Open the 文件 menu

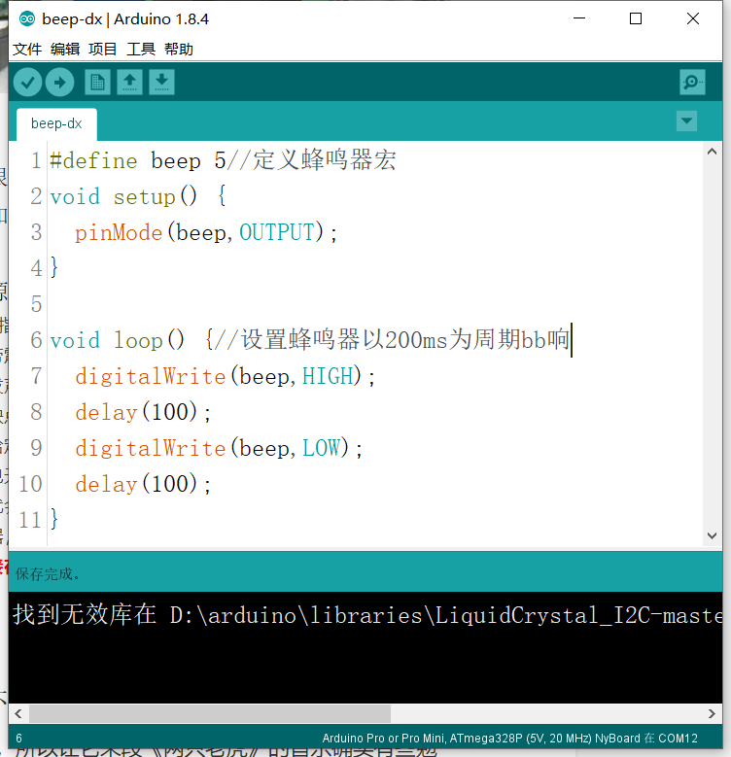[x=27, y=50]
